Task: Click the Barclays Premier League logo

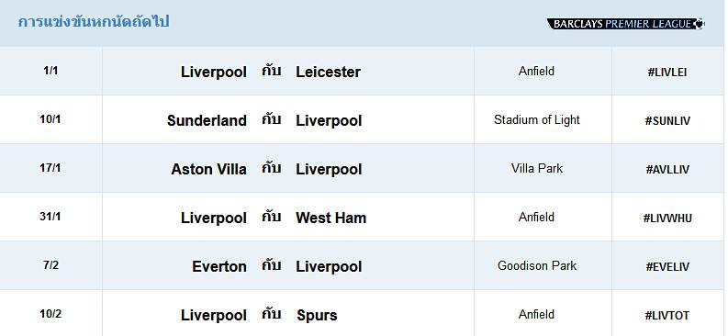Action: 626,24
